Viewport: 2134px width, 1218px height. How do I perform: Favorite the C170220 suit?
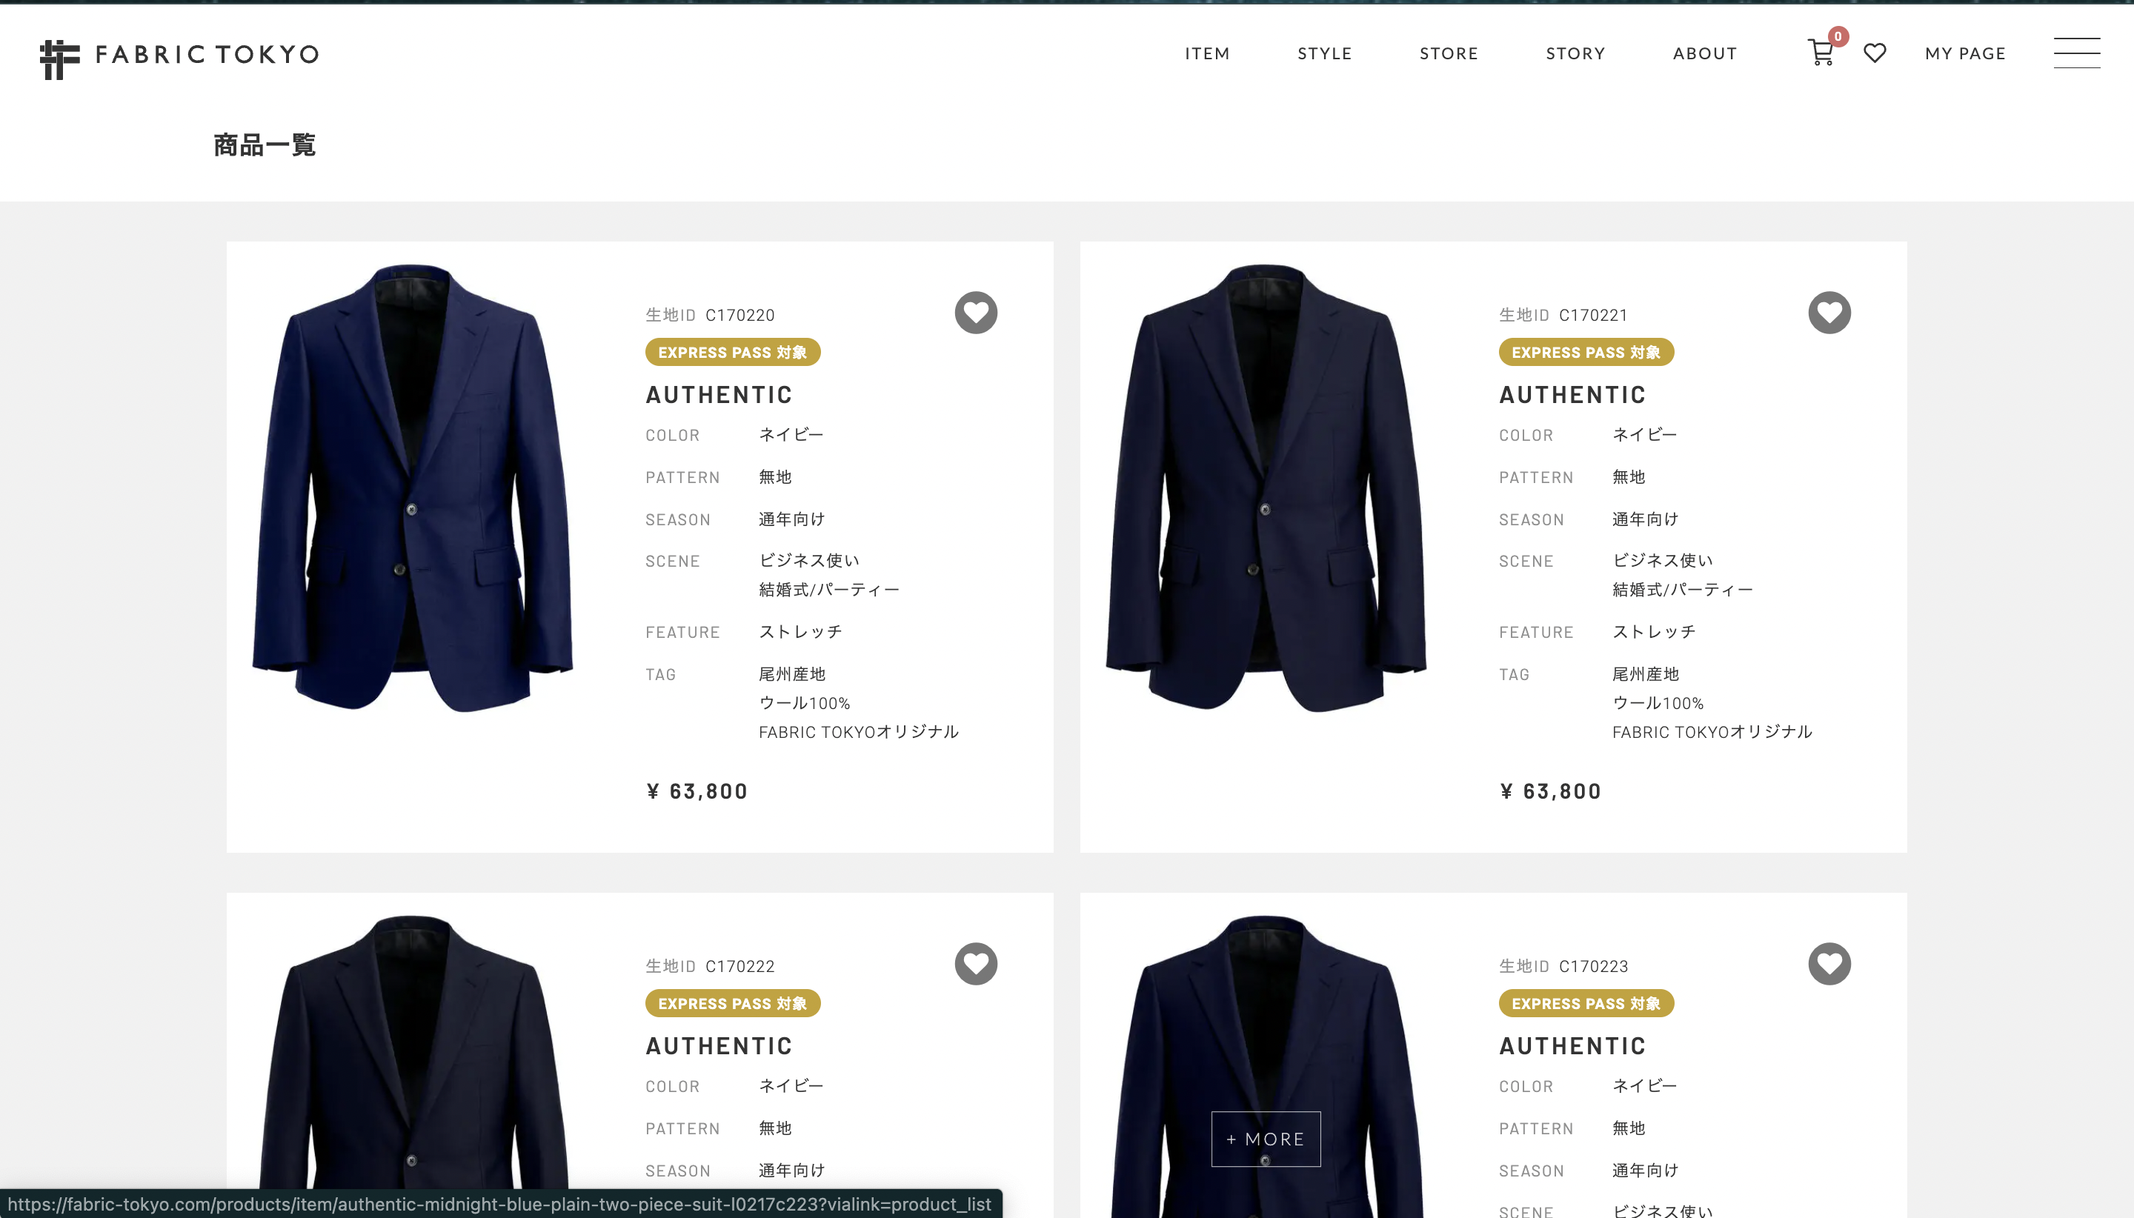(975, 313)
